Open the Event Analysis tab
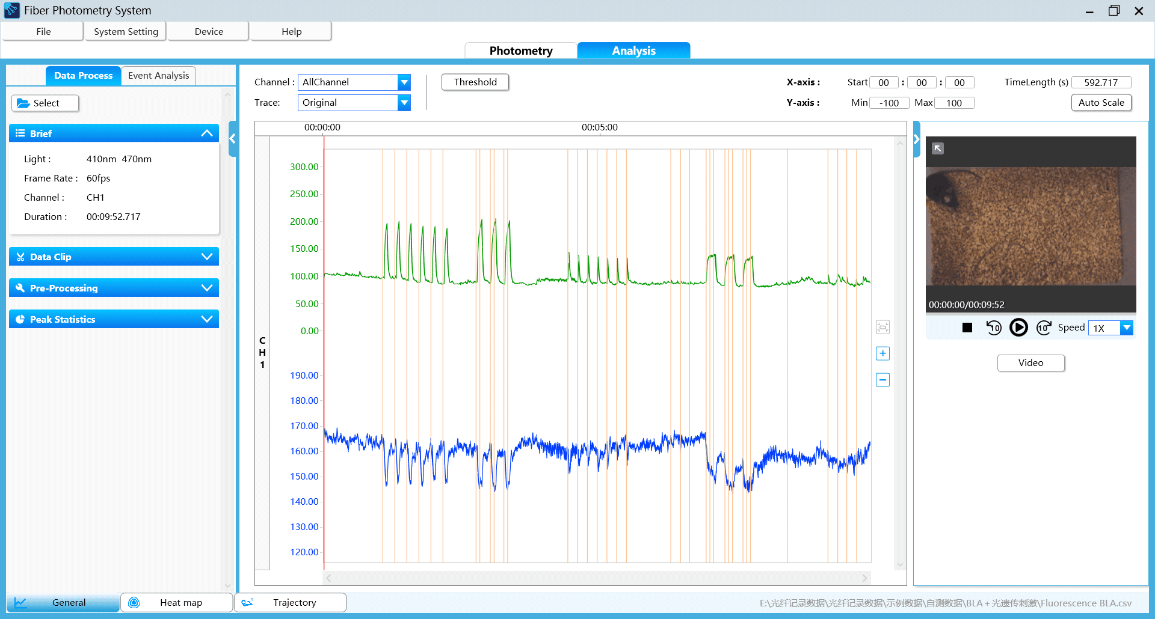Image resolution: width=1155 pixels, height=619 pixels. 158,75
